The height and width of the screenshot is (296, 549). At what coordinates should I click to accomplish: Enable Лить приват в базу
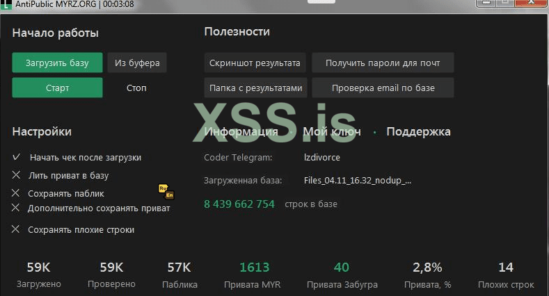[x=16, y=175]
